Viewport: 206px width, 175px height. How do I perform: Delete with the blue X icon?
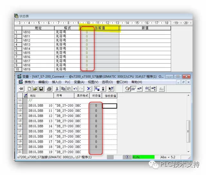click(x=89, y=89)
